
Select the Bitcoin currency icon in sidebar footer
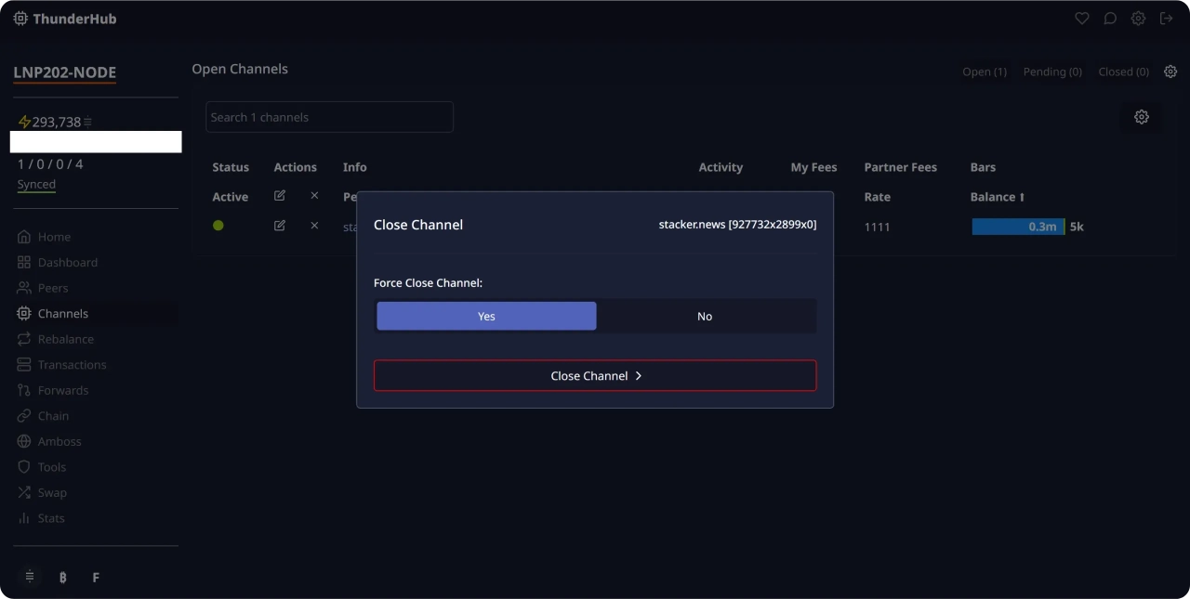pyautogui.click(x=63, y=578)
